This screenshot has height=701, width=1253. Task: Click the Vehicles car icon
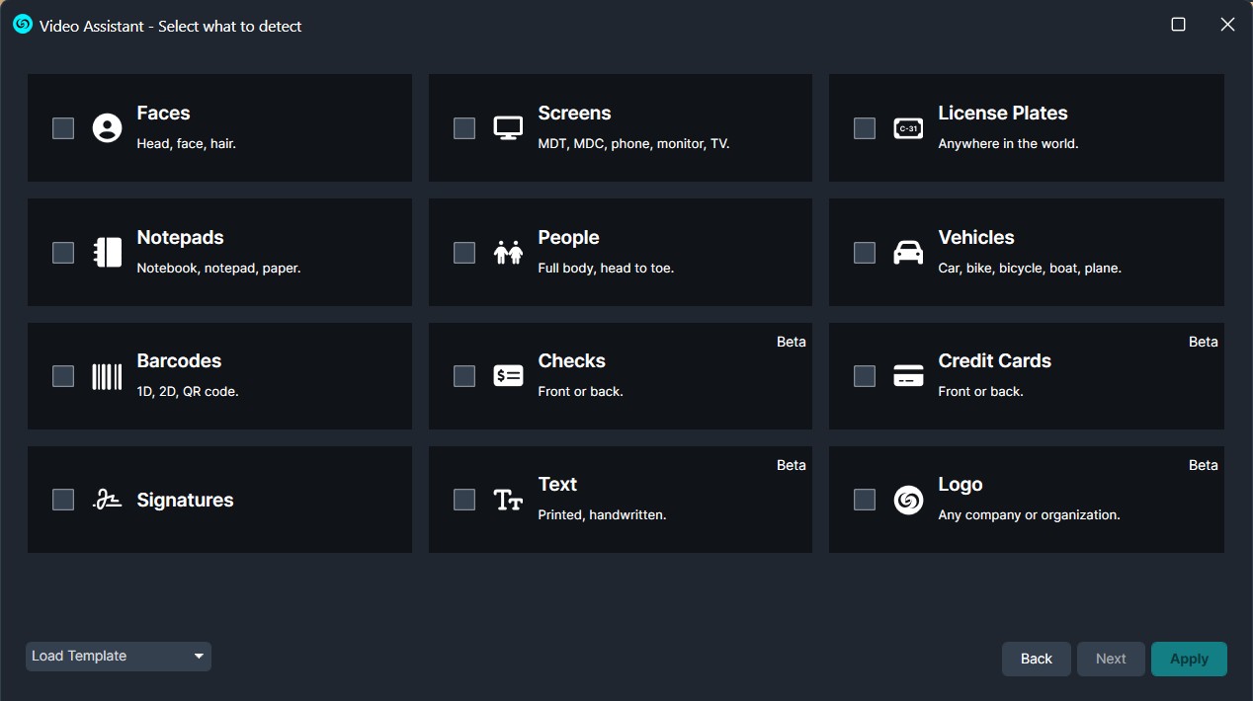908,253
